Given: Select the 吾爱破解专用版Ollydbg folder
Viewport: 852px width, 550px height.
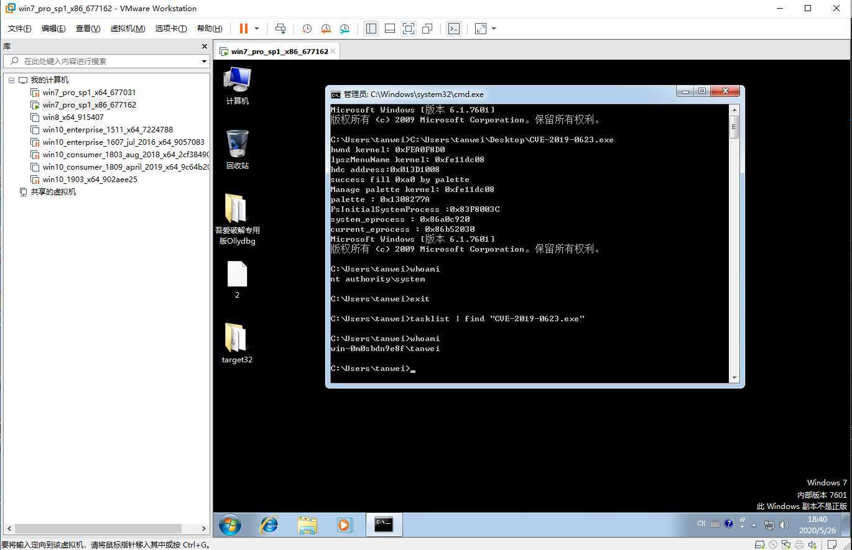Looking at the screenshot, I should [237, 219].
